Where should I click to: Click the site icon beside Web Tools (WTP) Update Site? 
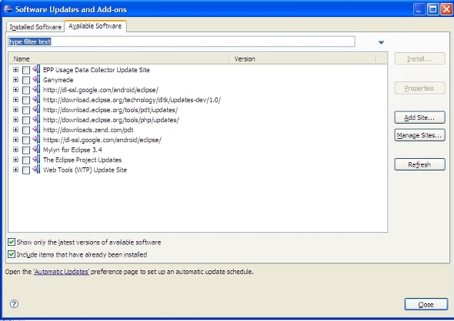(x=36, y=170)
